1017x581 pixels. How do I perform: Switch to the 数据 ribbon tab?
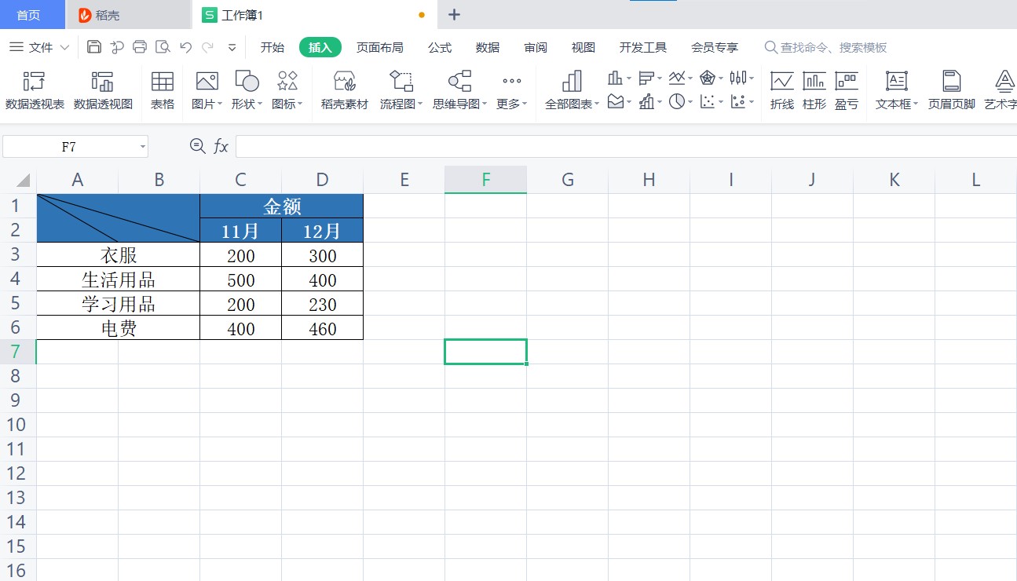(x=487, y=47)
